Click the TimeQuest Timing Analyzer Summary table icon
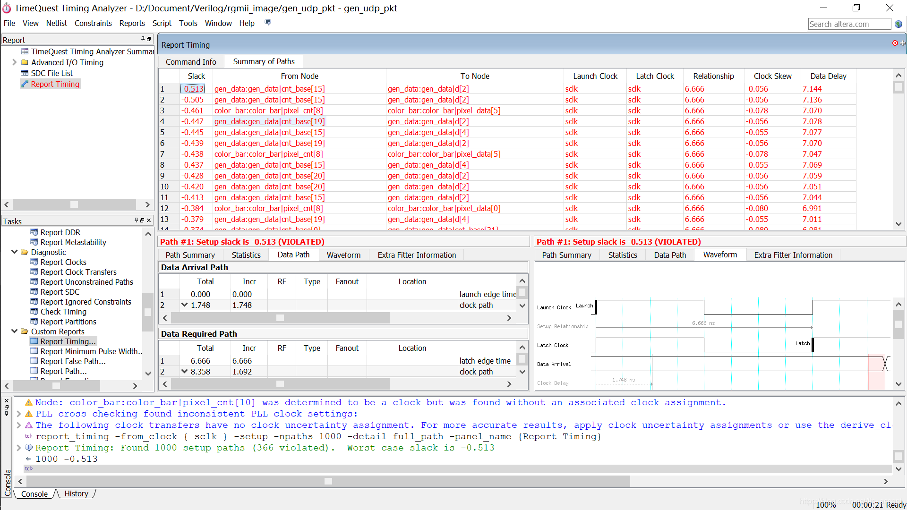The width and height of the screenshot is (907, 510). (x=25, y=51)
